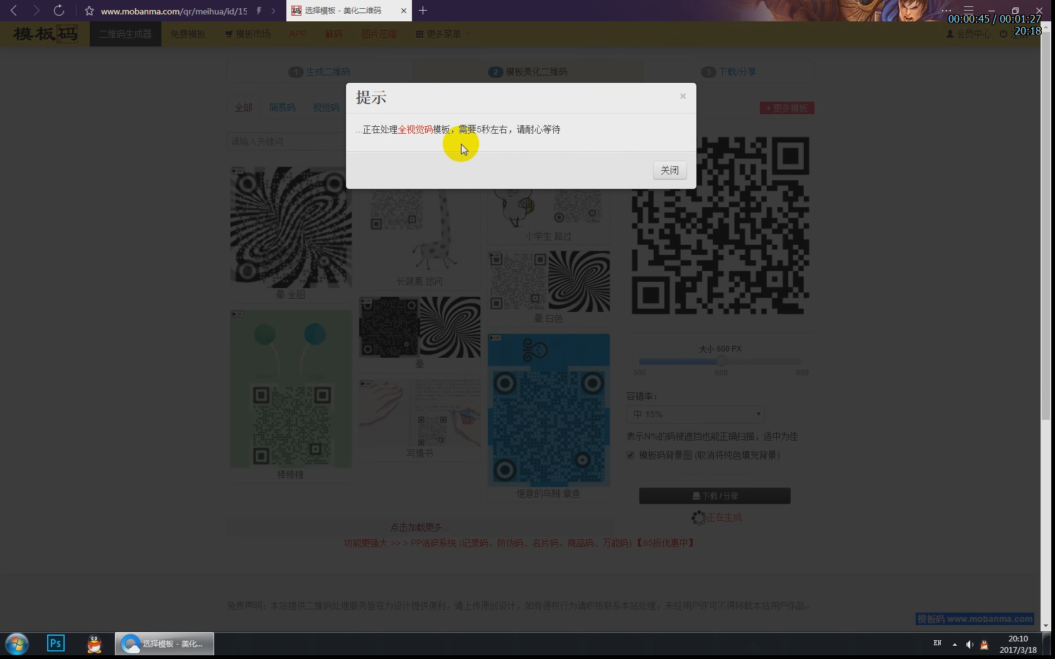Choose the black 晕 template thumbnail
This screenshot has width=1055, height=659.
coord(419,327)
